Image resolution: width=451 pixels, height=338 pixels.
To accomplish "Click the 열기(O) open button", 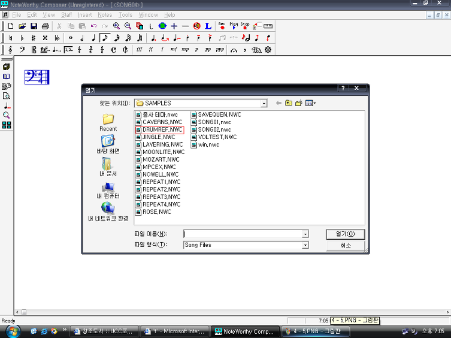I will pyautogui.click(x=346, y=234).
